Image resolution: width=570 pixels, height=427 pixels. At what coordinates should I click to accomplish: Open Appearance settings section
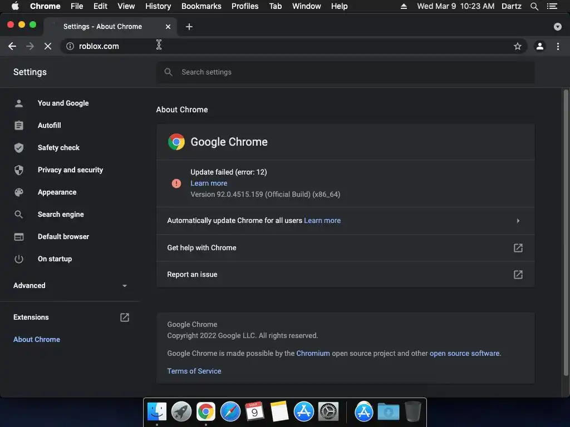click(x=57, y=192)
